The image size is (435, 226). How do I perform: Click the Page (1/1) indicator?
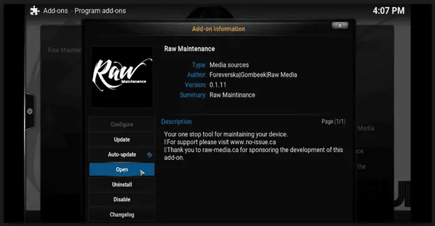coord(334,121)
